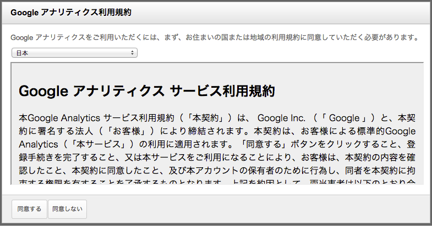Click the first quoted 「本契約」 in the paragraph

coord(204,118)
